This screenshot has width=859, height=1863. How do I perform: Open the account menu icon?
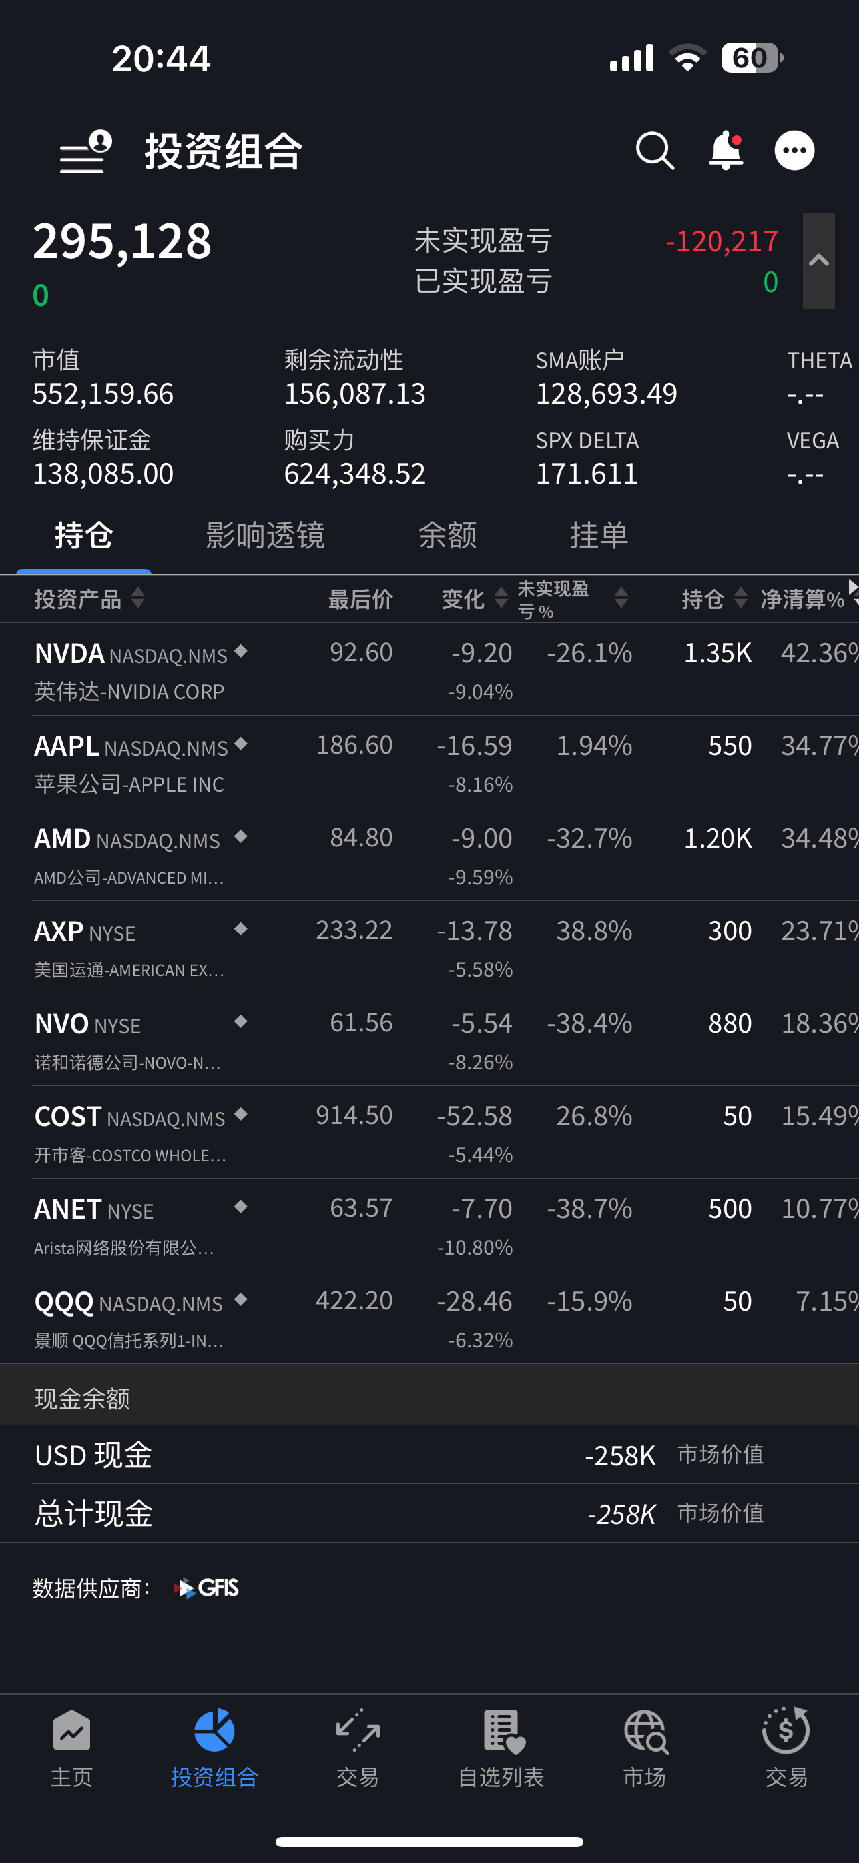pyautogui.click(x=85, y=152)
